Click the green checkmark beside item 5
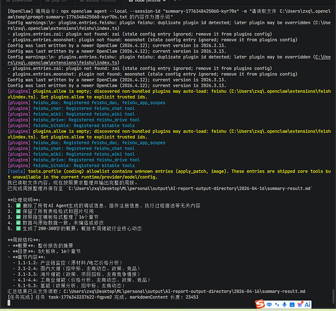The height and width of the screenshot is (311, 336). tap(19, 228)
